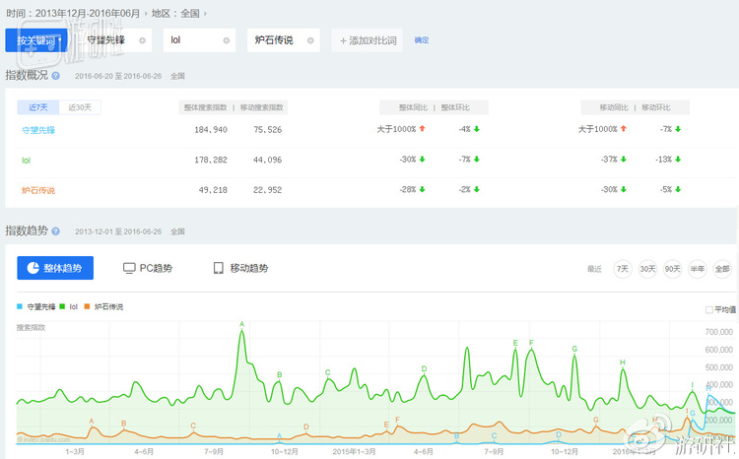Open the 按关键词 dropdown button
739x459 pixels.
36,40
